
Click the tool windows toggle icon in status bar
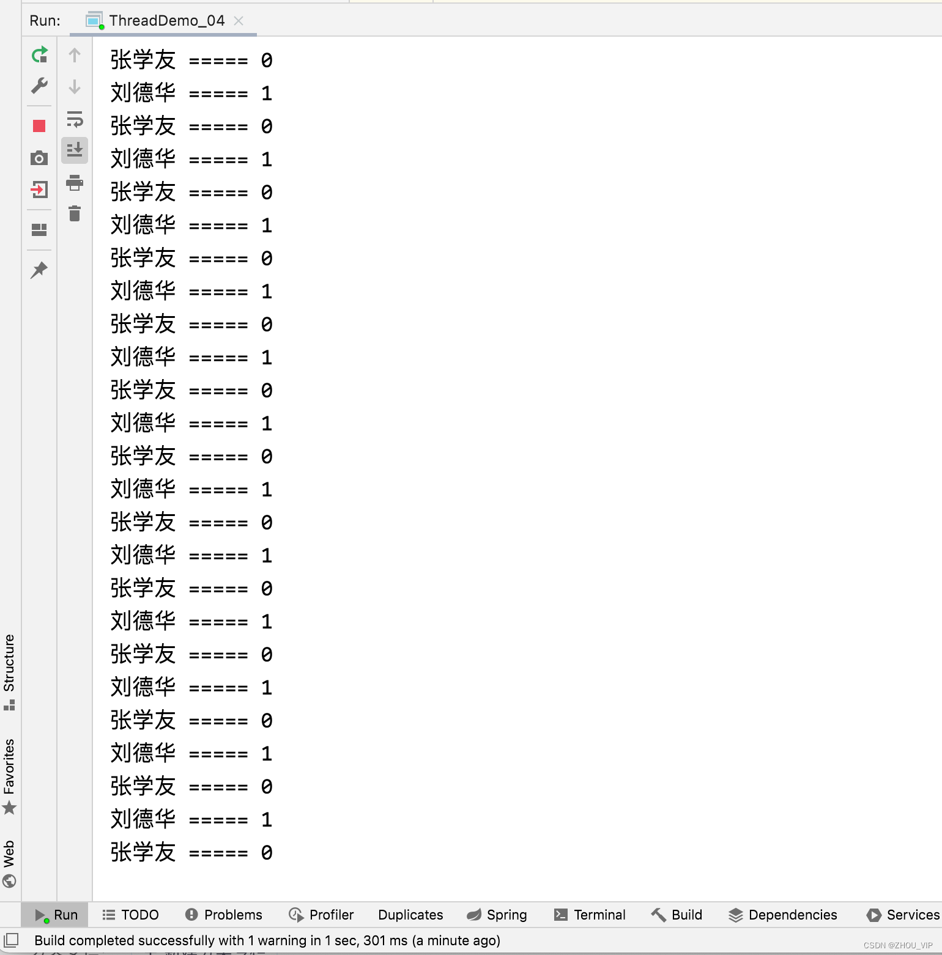12,940
